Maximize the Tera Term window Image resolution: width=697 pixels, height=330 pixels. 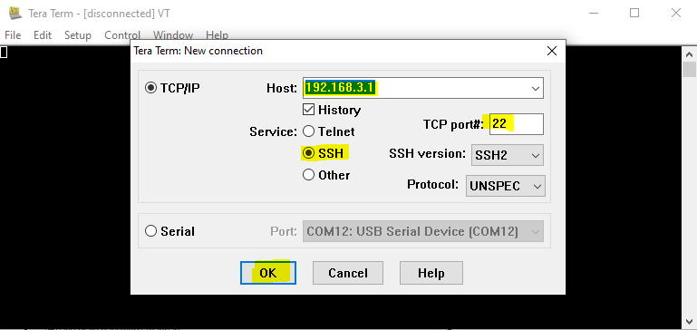click(634, 13)
